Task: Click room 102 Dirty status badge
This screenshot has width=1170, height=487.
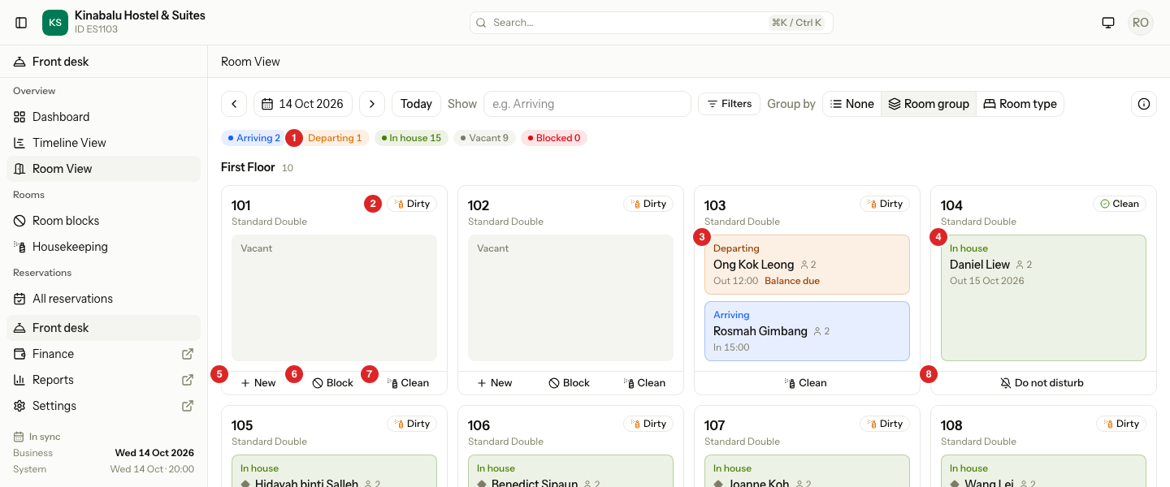Action: [x=648, y=204]
